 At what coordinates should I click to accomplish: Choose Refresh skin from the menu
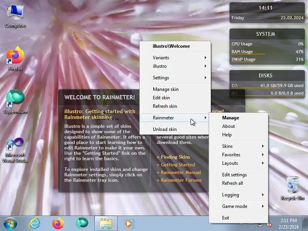pyautogui.click(x=175, y=106)
